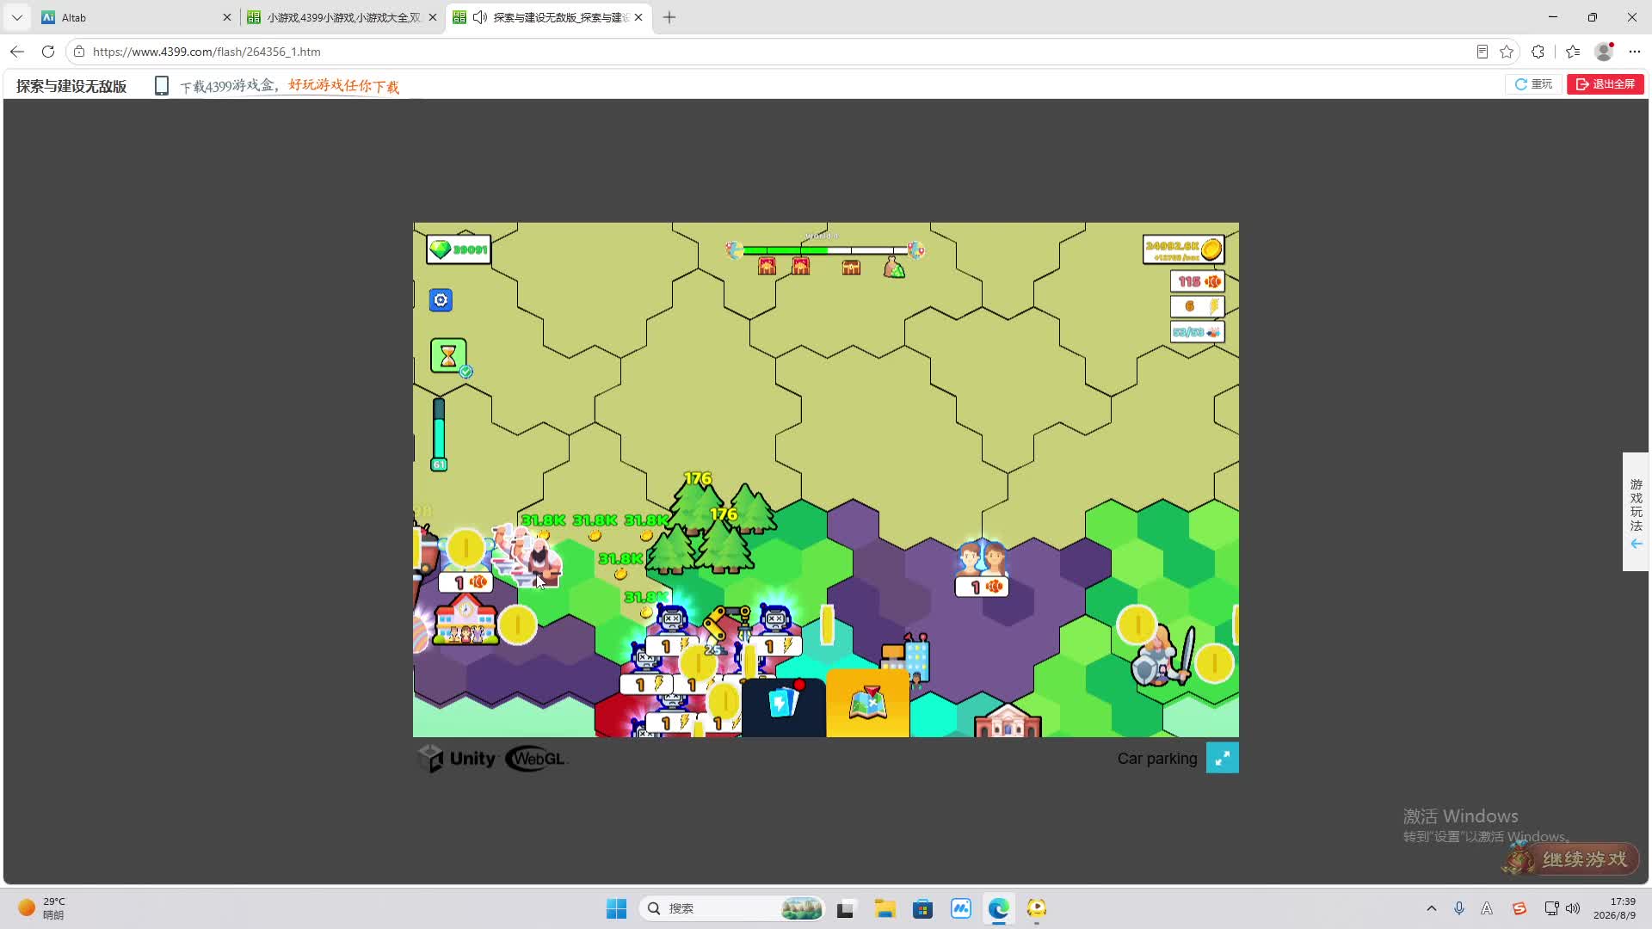Select the knight with sword and shield
Viewport: 1652px width, 929px height.
1163,655
